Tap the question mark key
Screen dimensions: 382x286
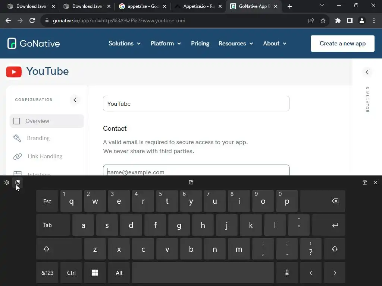[311, 249]
